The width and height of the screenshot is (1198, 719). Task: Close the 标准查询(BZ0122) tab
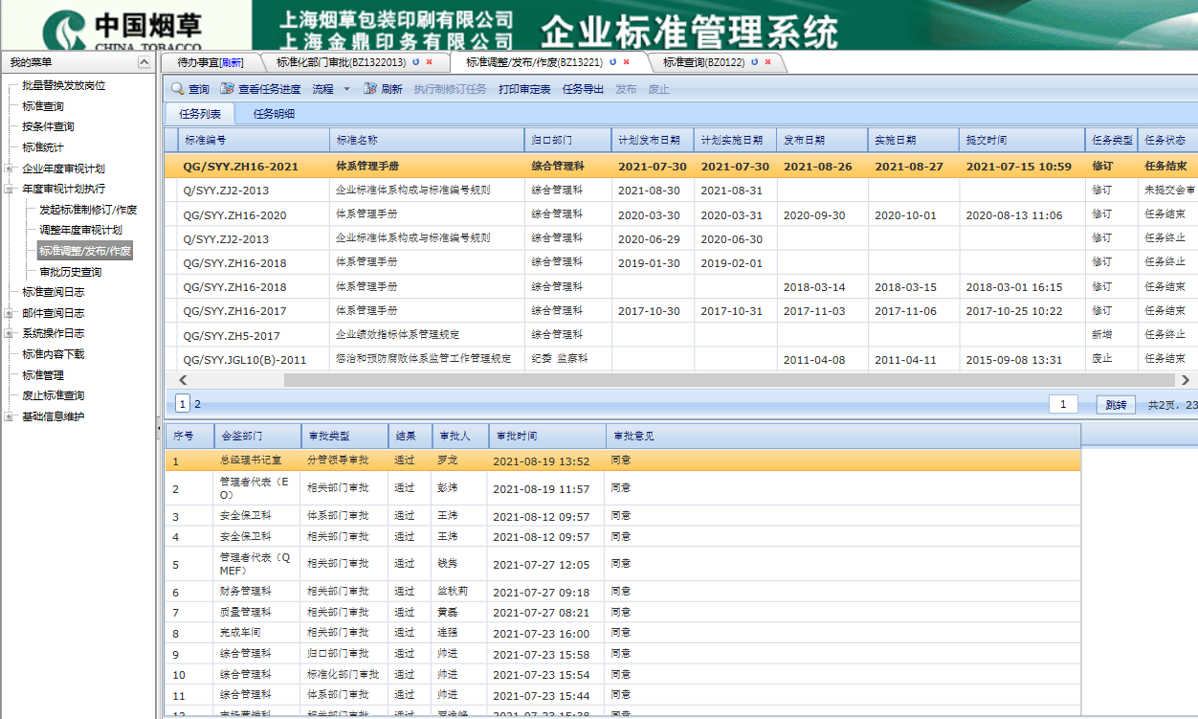(x=768, y=62)
